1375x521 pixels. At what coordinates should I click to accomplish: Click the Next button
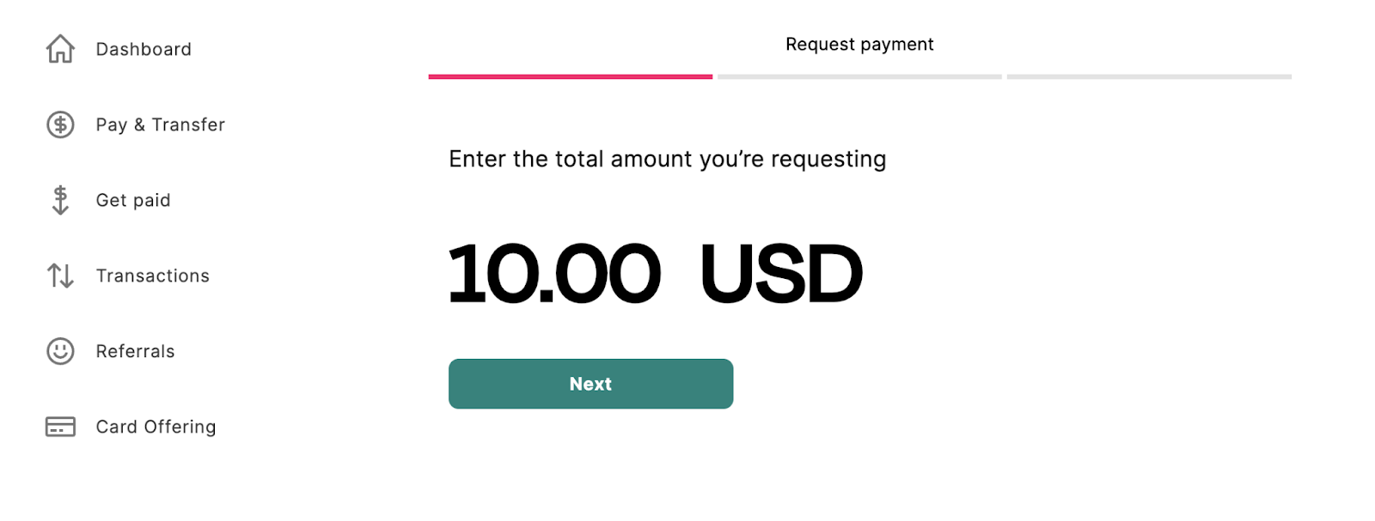[590, 384]
